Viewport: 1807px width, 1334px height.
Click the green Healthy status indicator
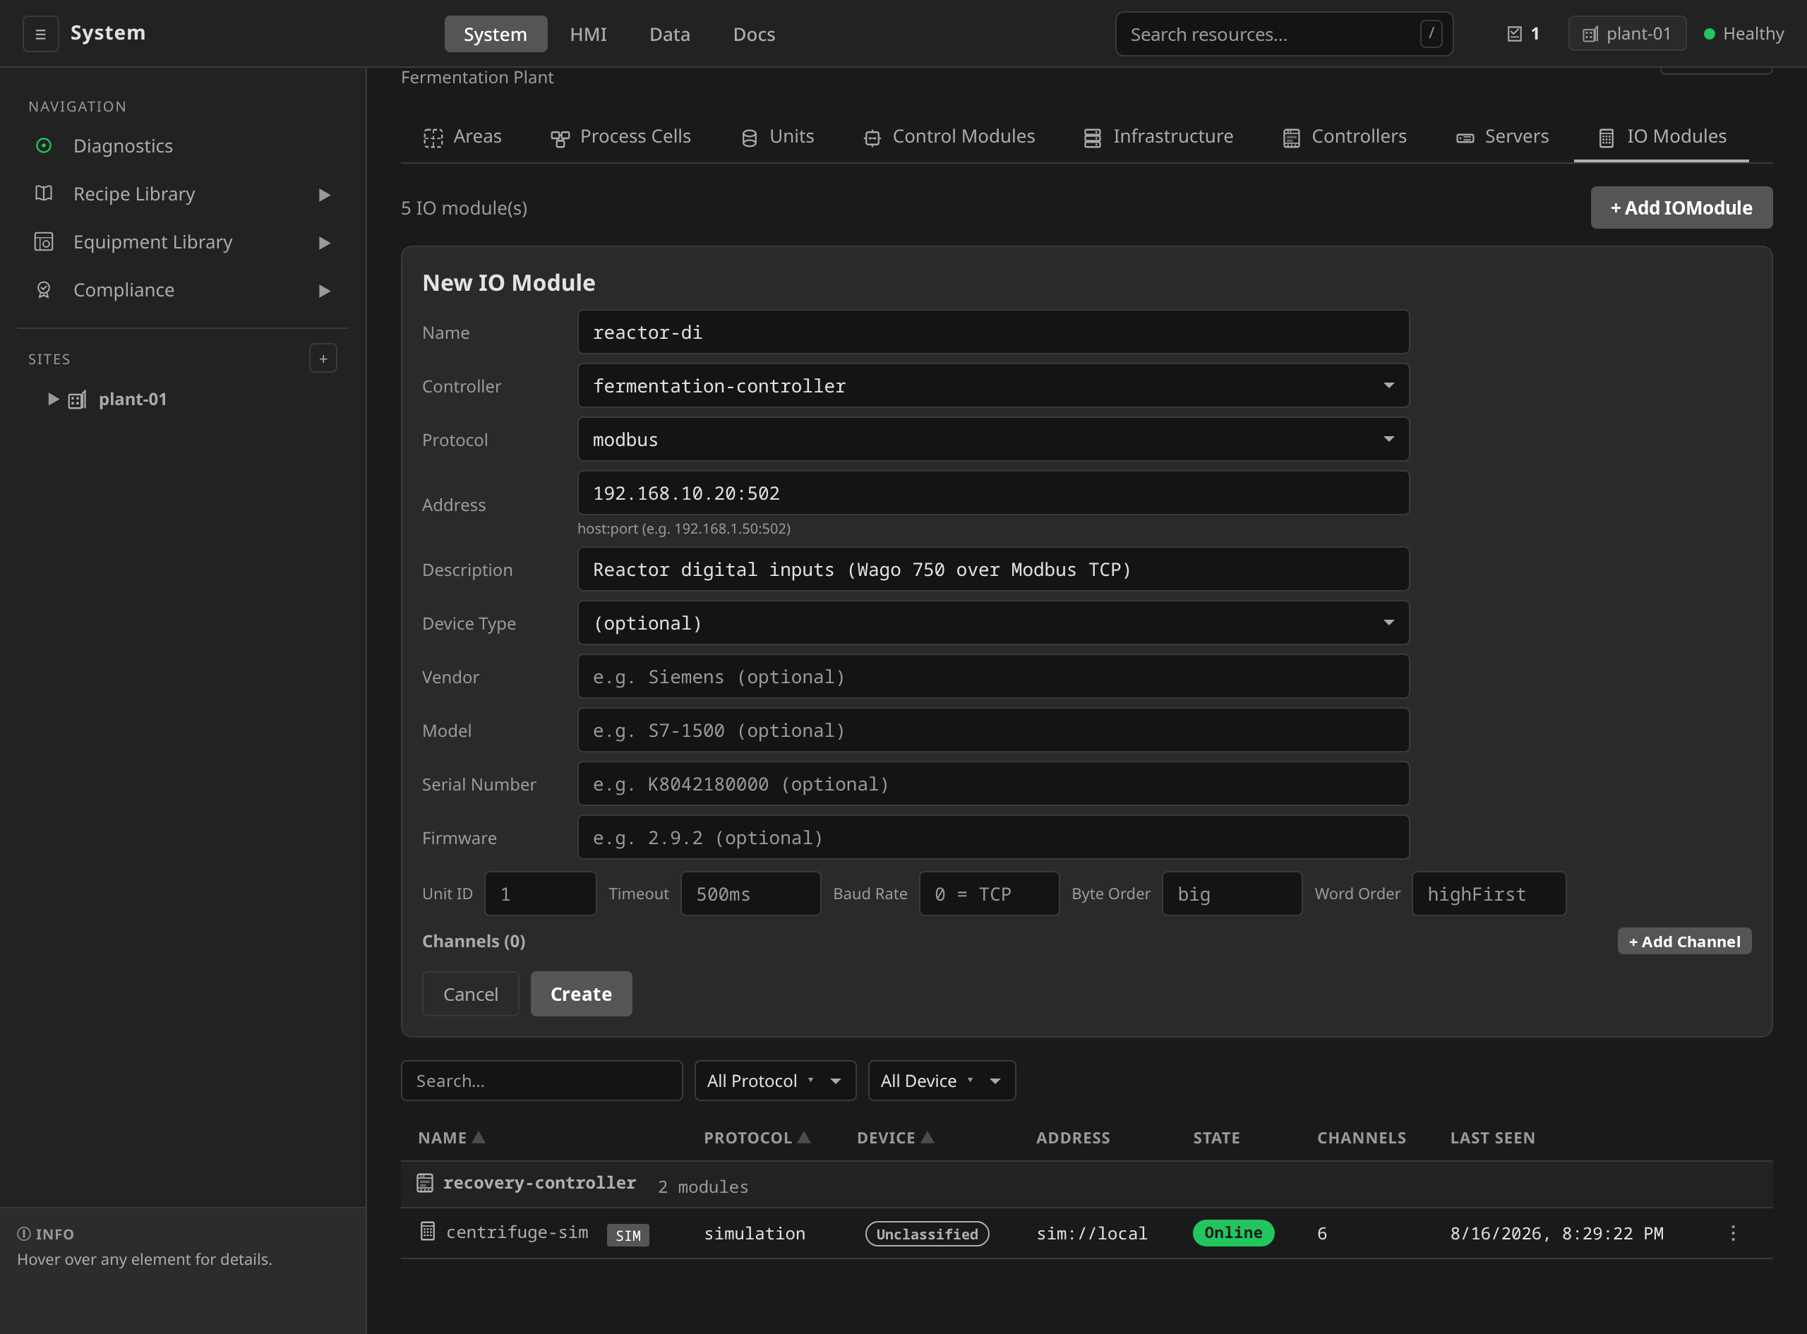click(1708, 34)
